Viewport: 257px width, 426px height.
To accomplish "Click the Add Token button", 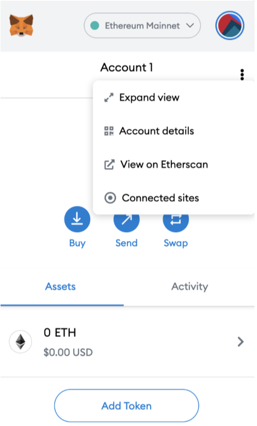I will [x=126, y=406].
